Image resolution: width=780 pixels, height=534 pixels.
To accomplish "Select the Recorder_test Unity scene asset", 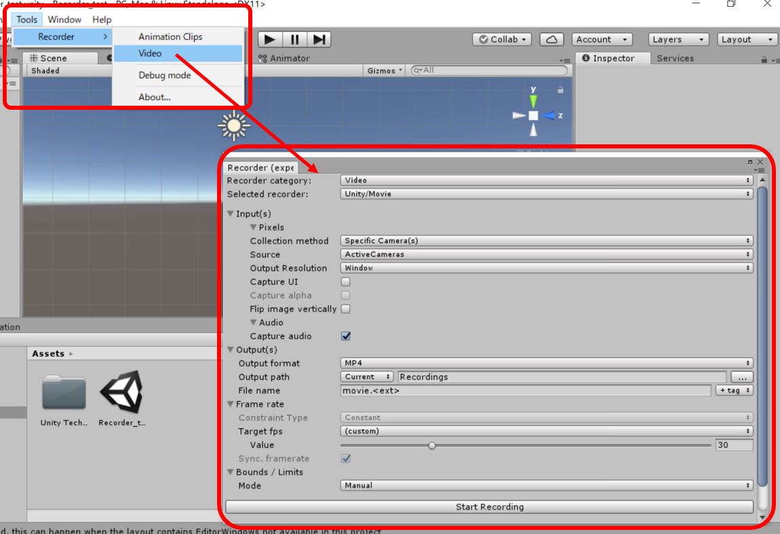I will coord(121,393).
